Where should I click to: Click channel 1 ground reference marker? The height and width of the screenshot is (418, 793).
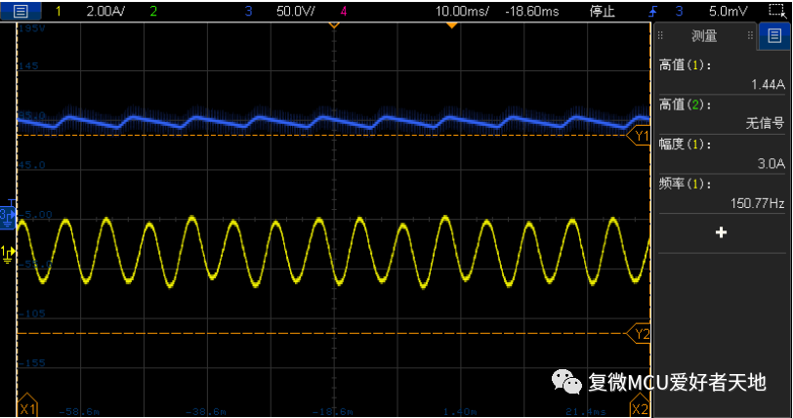[x=8, y=254]
